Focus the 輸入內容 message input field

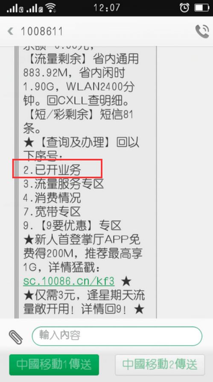point(117,336)
